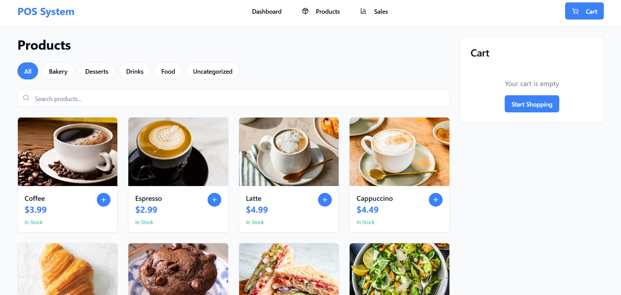Click the shopping cart icon in header
This screenshot has width=621, height=295.
(575, 11)
